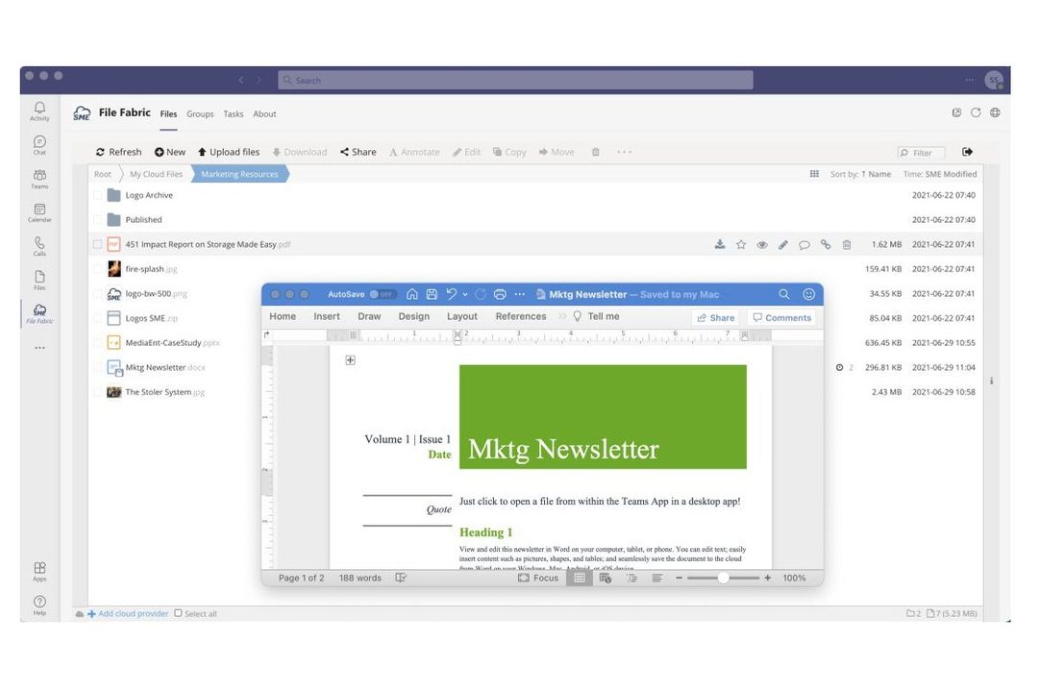
Task: Click Refresh in File Fabric toolbar
Action: coord(119,152)
